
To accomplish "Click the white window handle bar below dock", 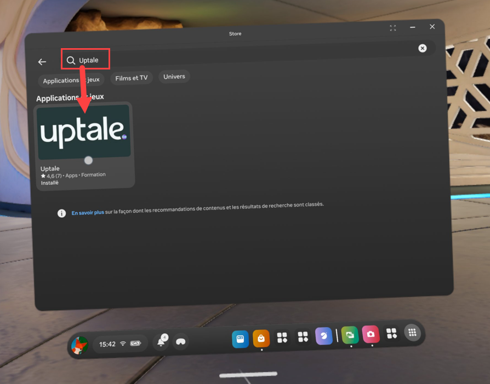I will [248, 374].
